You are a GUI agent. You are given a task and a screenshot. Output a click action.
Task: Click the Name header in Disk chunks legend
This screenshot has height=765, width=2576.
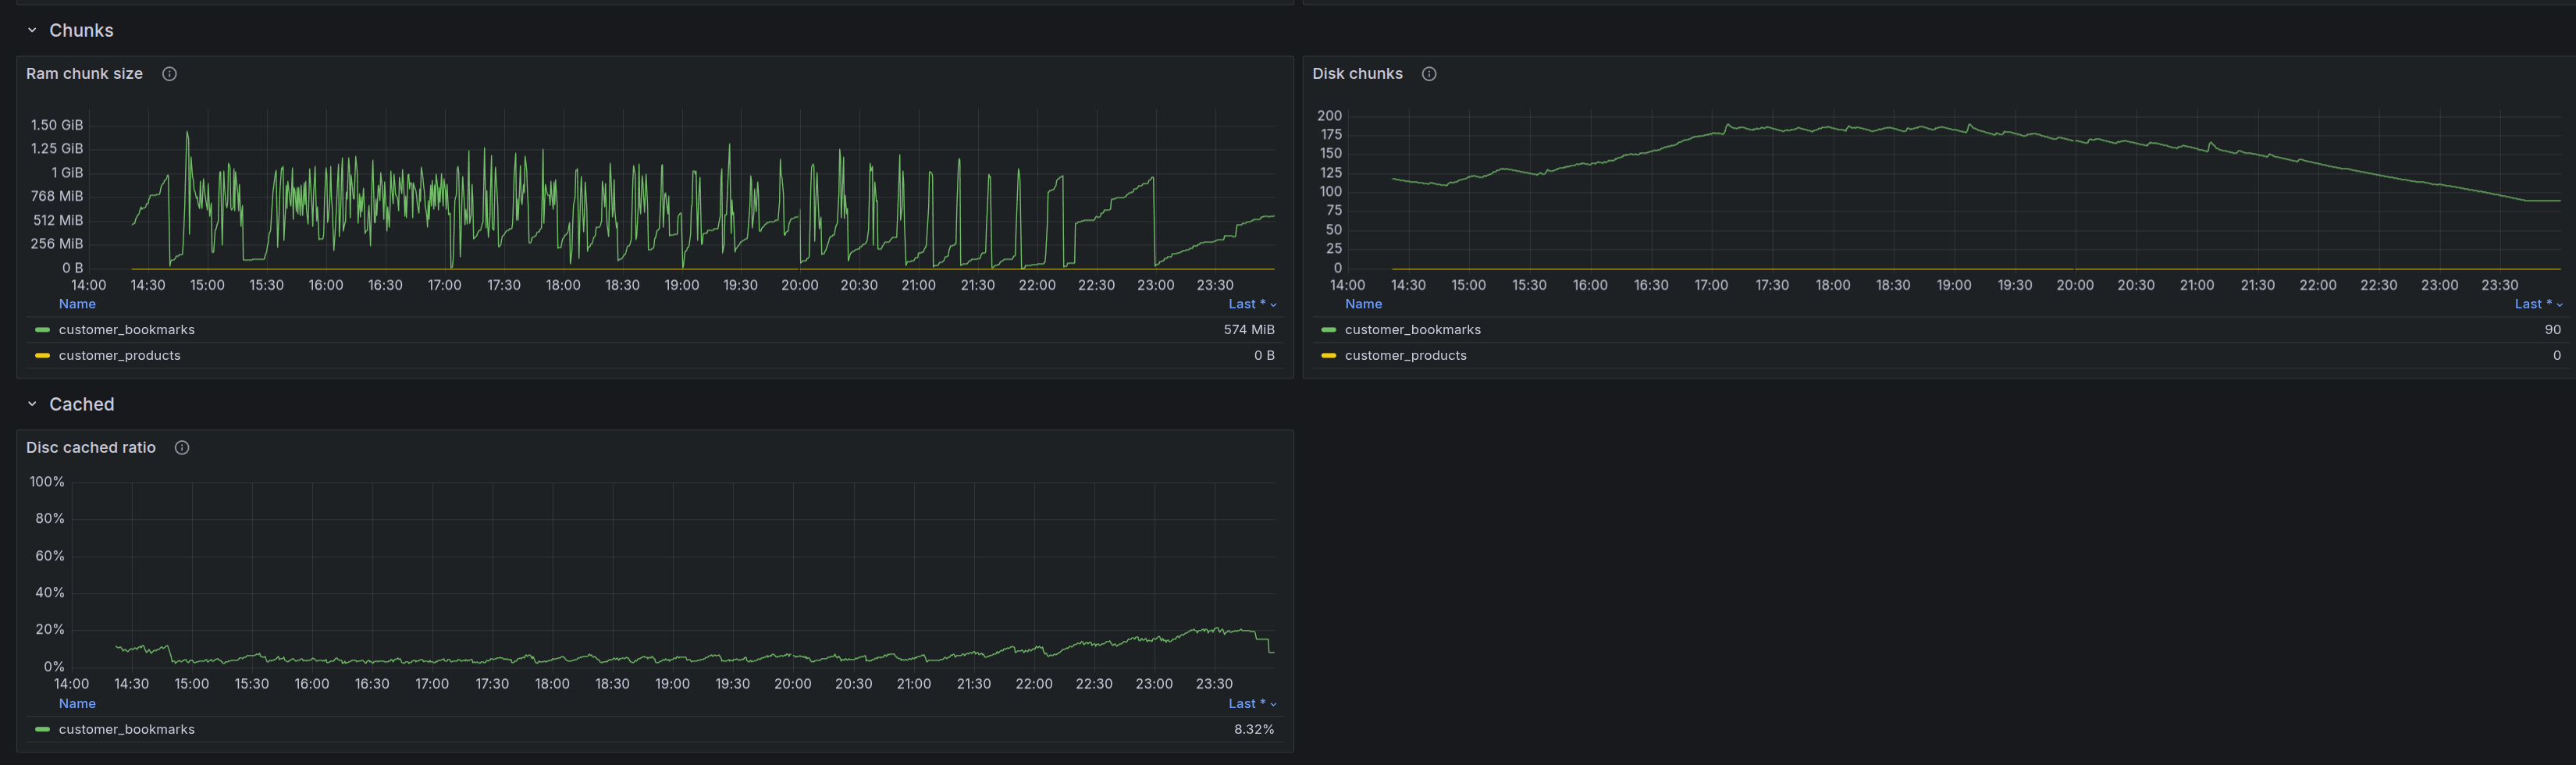[x=1363, y=304]
